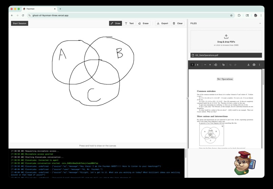Click the address bar URL
The image size is (273, 189).
click(50, 16)
